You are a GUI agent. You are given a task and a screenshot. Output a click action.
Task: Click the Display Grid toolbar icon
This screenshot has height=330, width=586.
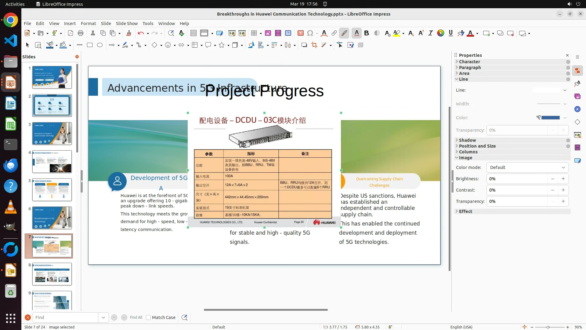click(x=193, y=33)
